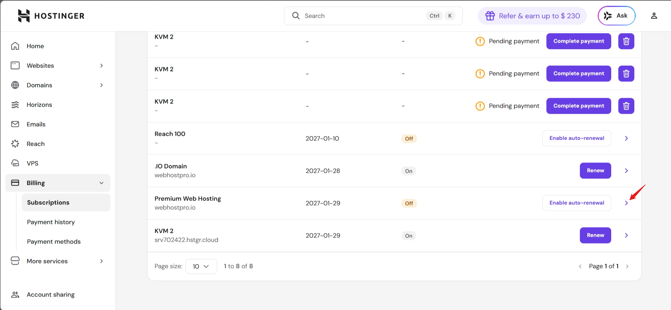
Task: Delete the third KVM 2 pending order
Action: 626,106
